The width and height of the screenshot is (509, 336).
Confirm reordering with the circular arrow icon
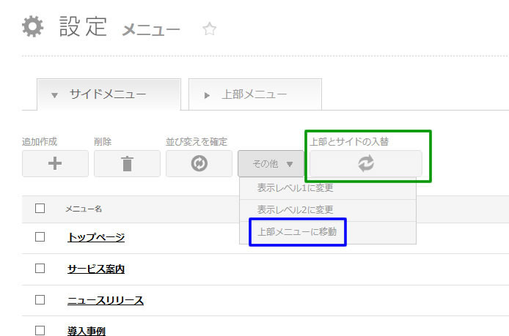(x=199, y=164)
